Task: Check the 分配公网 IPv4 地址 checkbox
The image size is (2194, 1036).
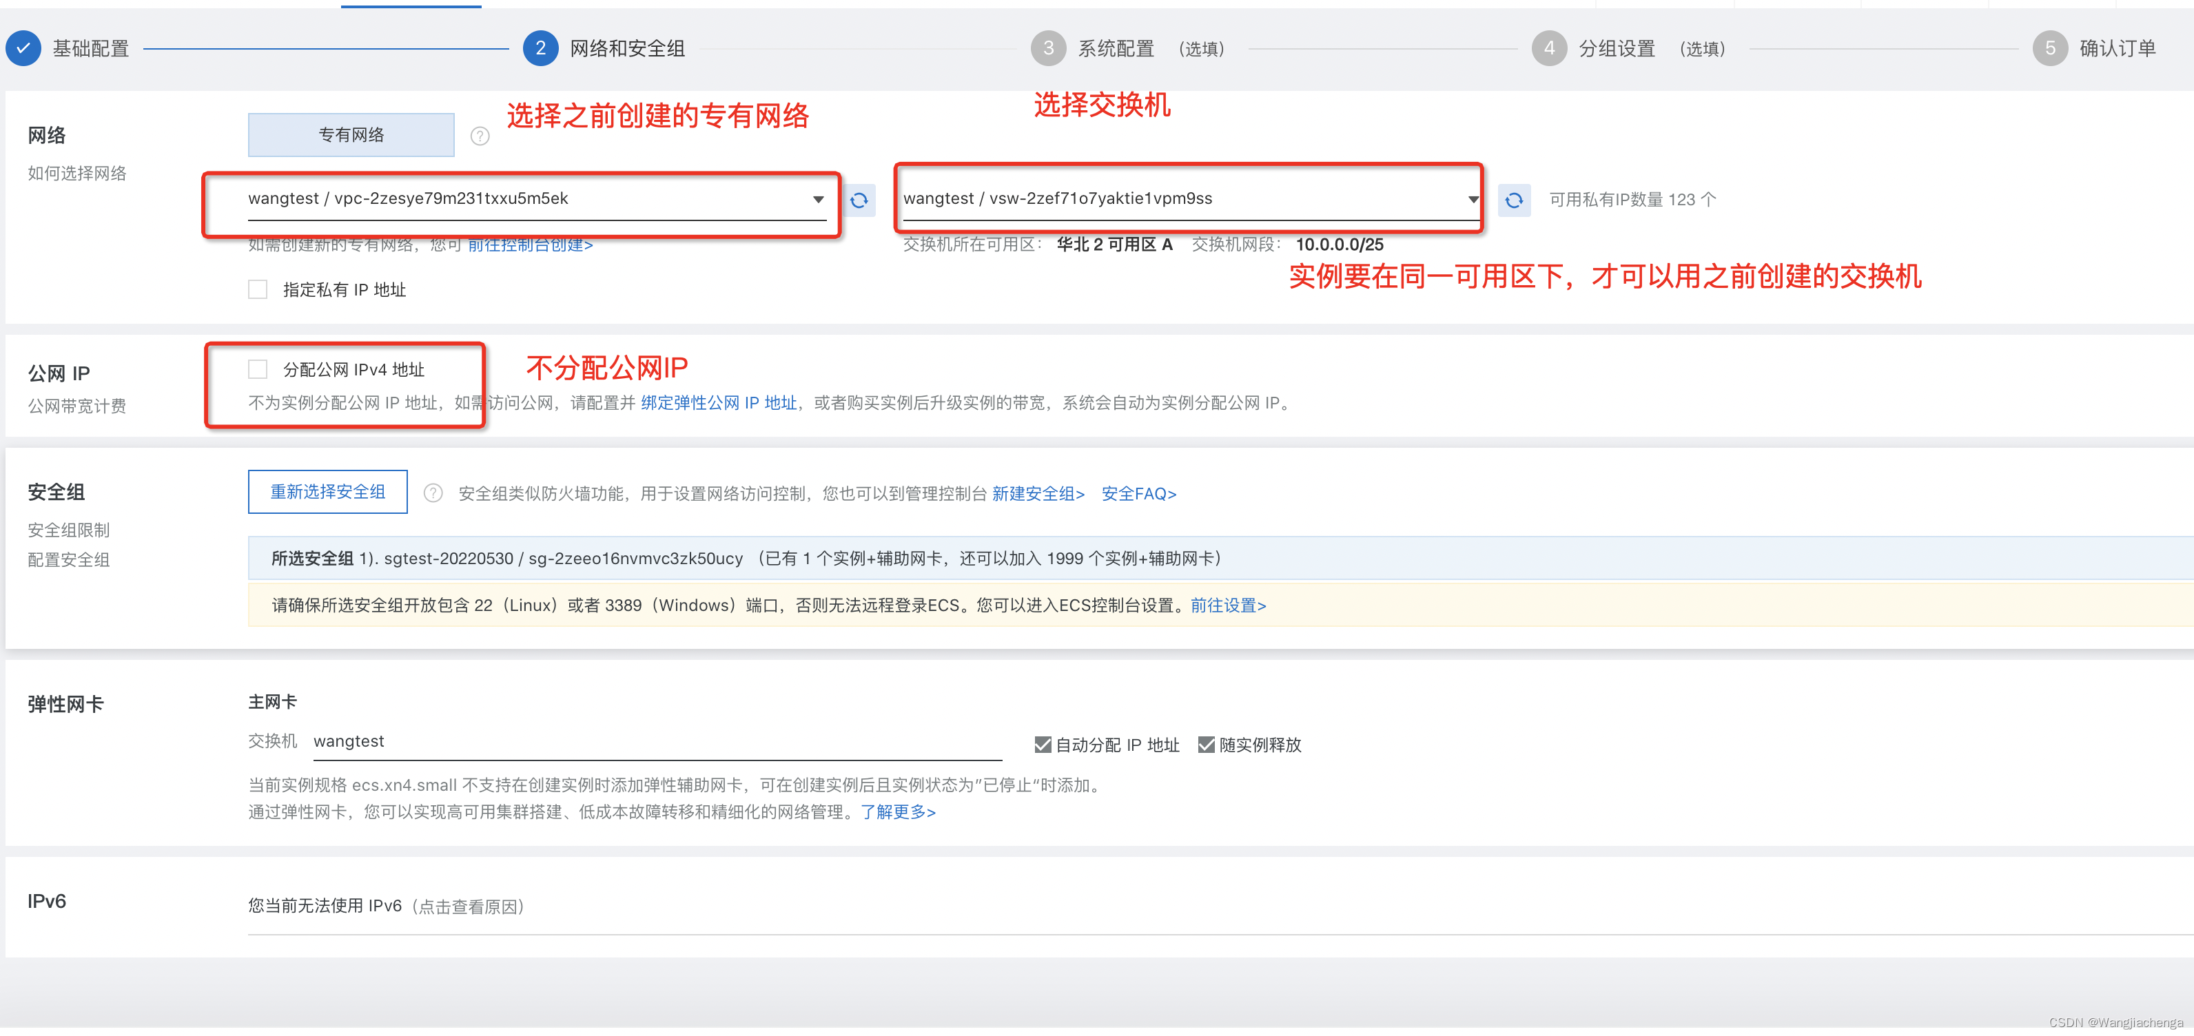Action: pos(258,369)
